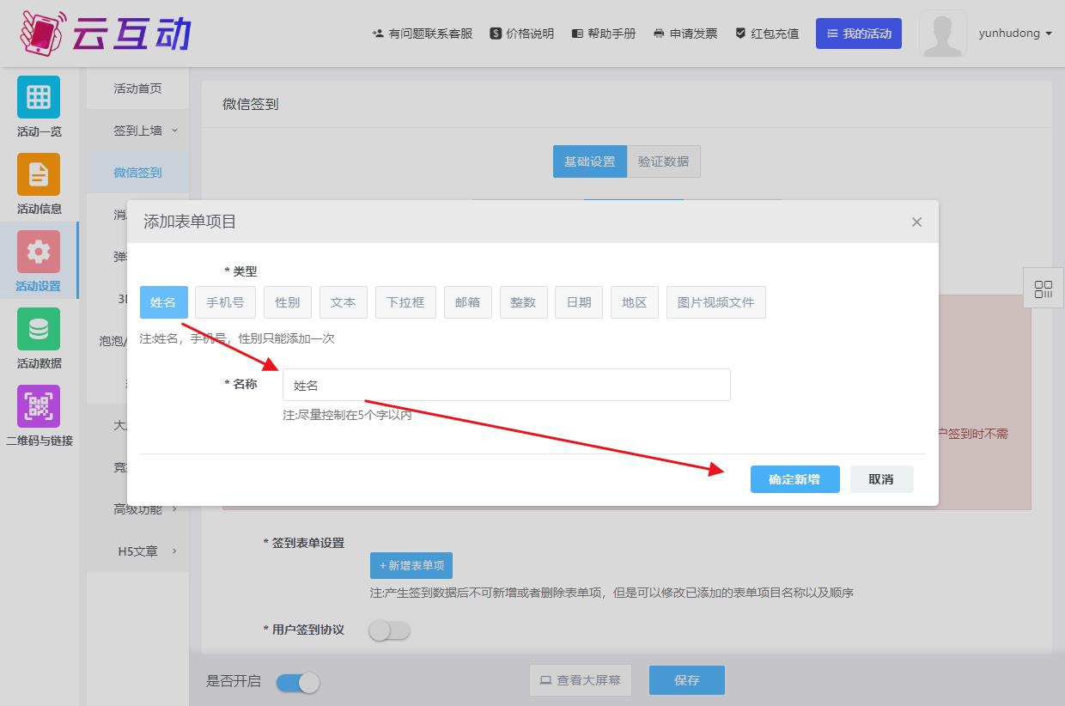
Task: Switch to the 基础设置 tab
Action: point(589,161)
